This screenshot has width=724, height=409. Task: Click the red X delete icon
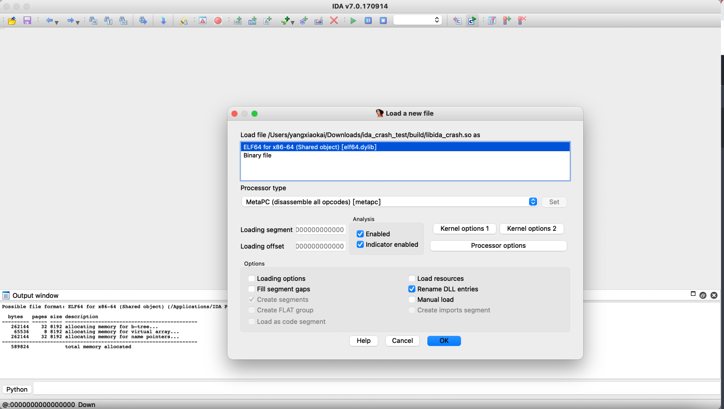pyautogui.click(x=334, y=21)
